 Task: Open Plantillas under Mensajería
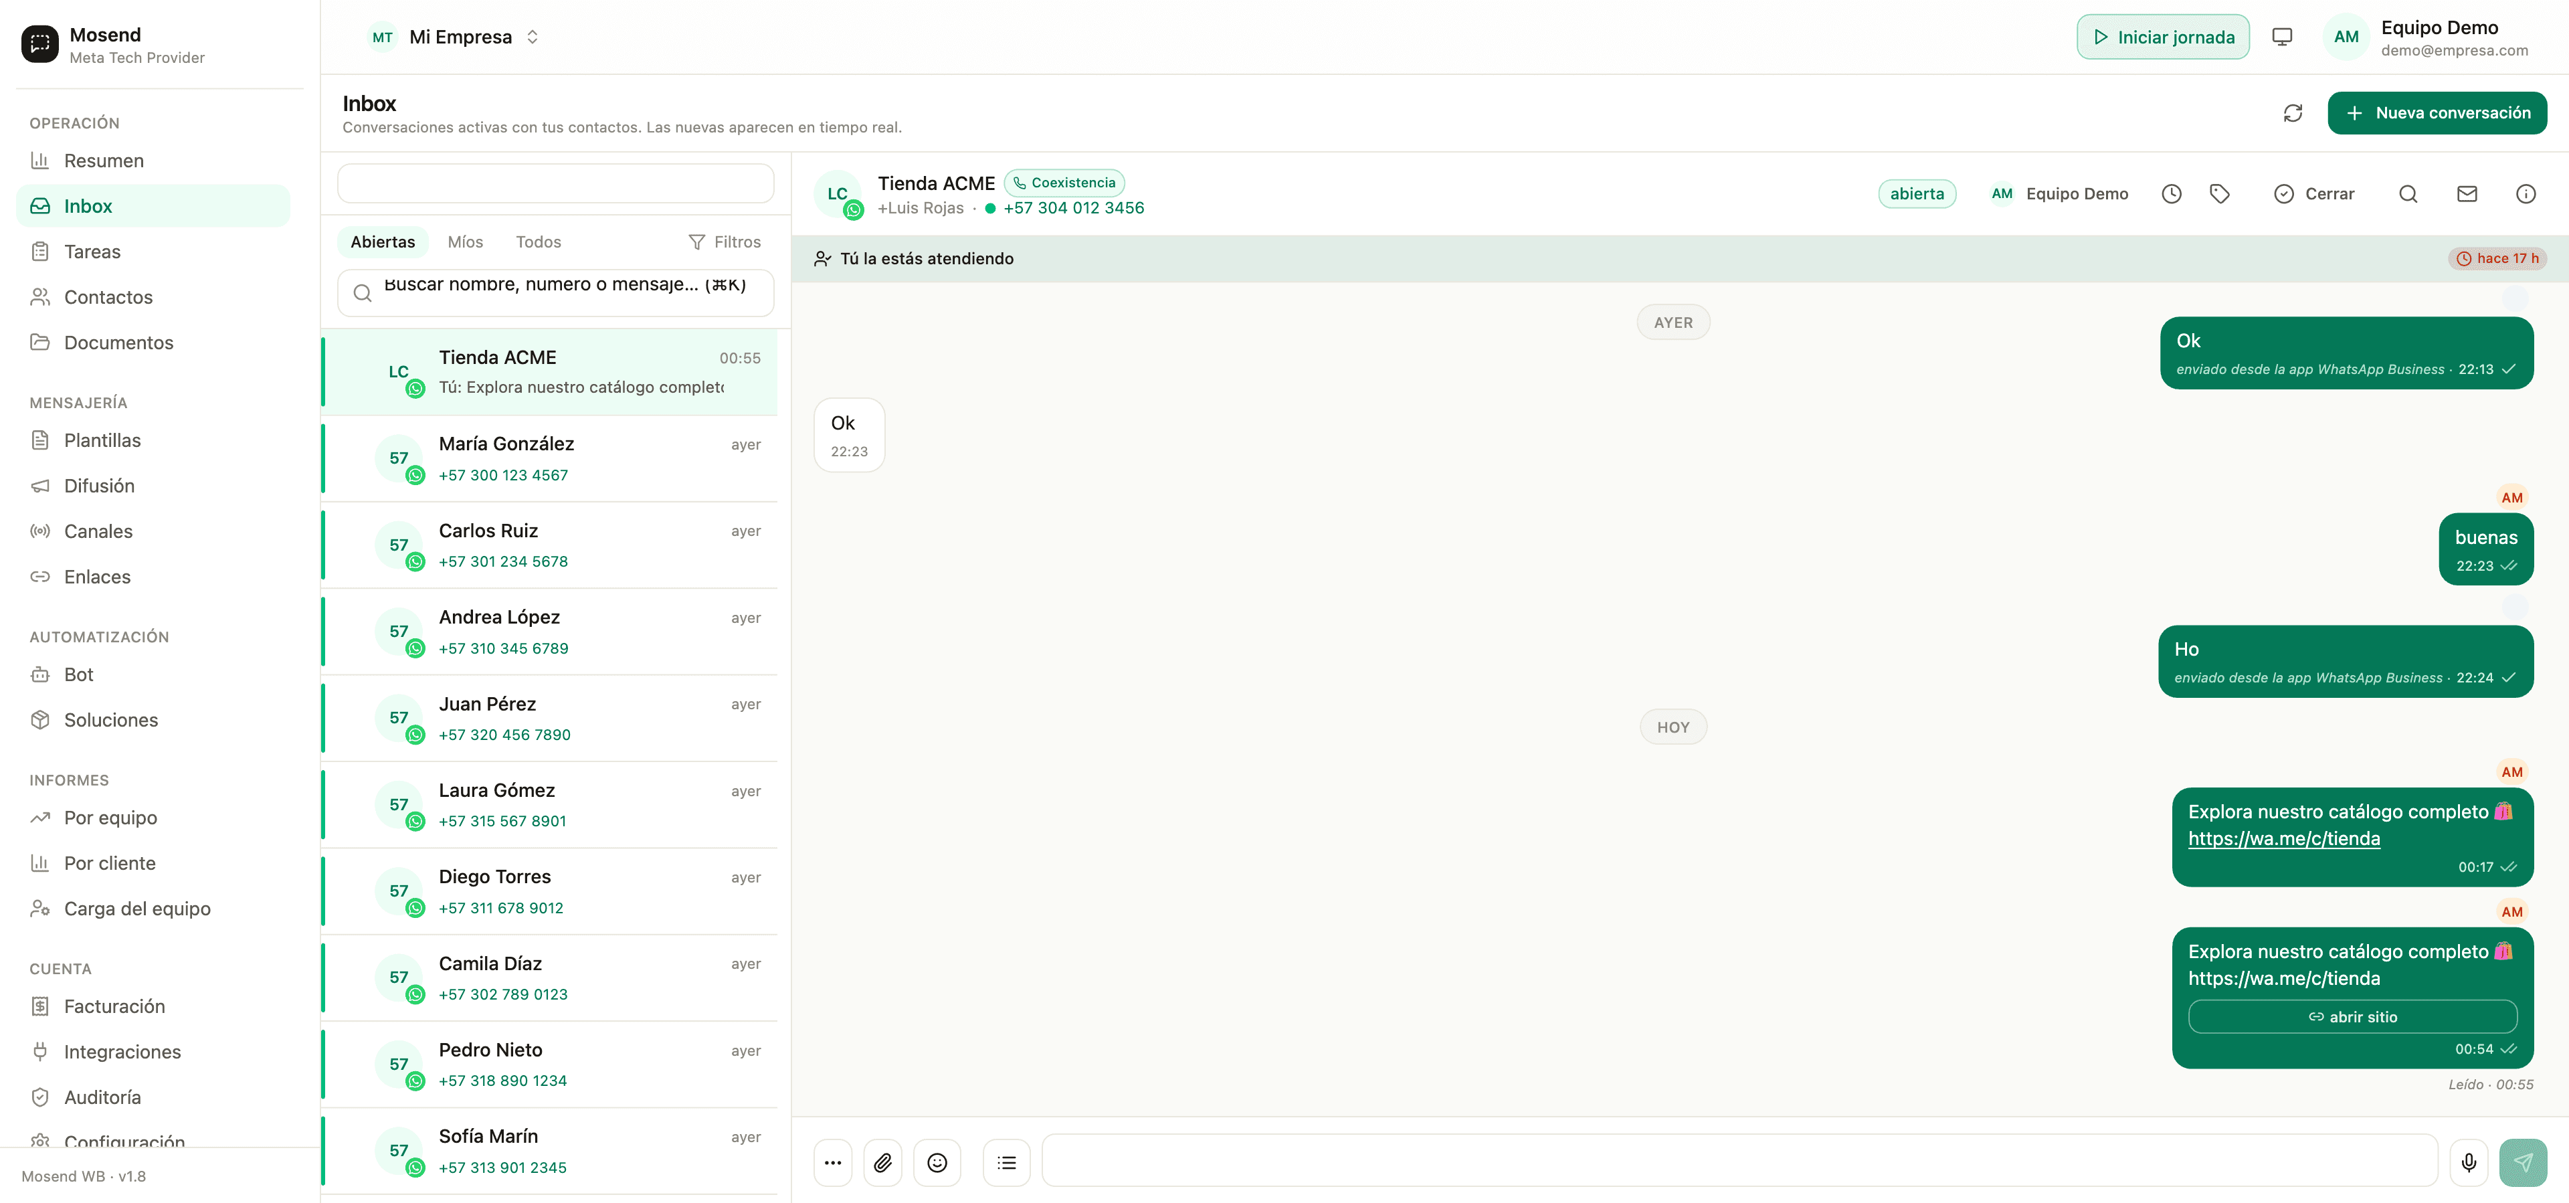tap(153, 440)
